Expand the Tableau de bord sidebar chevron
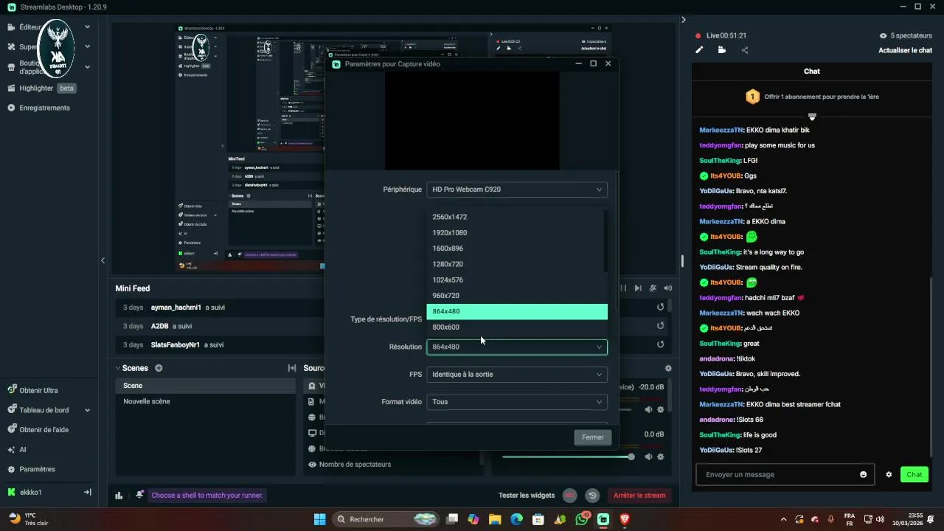 tap(87, 410)
